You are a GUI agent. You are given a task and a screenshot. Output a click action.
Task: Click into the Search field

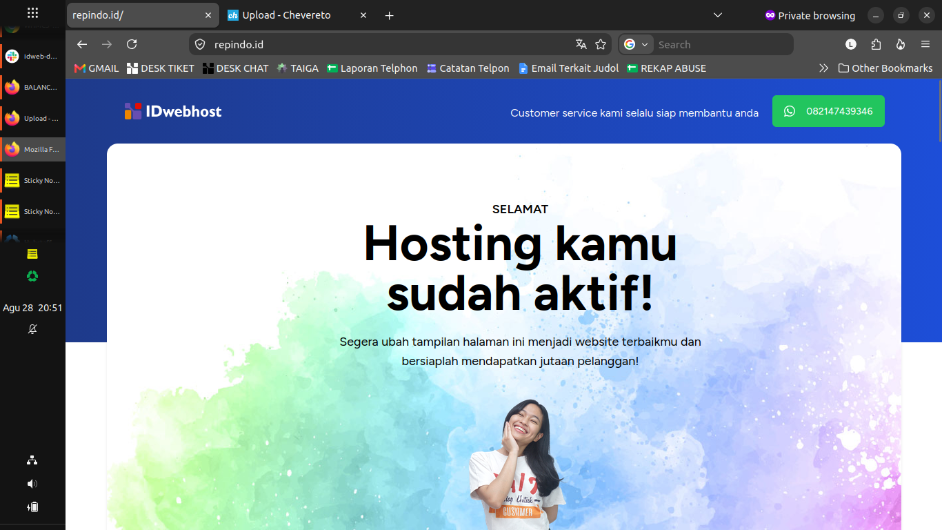tap(721, 44)
